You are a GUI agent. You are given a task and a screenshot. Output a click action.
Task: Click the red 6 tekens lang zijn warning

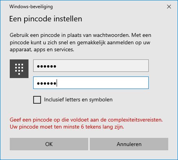[x=67, y=127]
